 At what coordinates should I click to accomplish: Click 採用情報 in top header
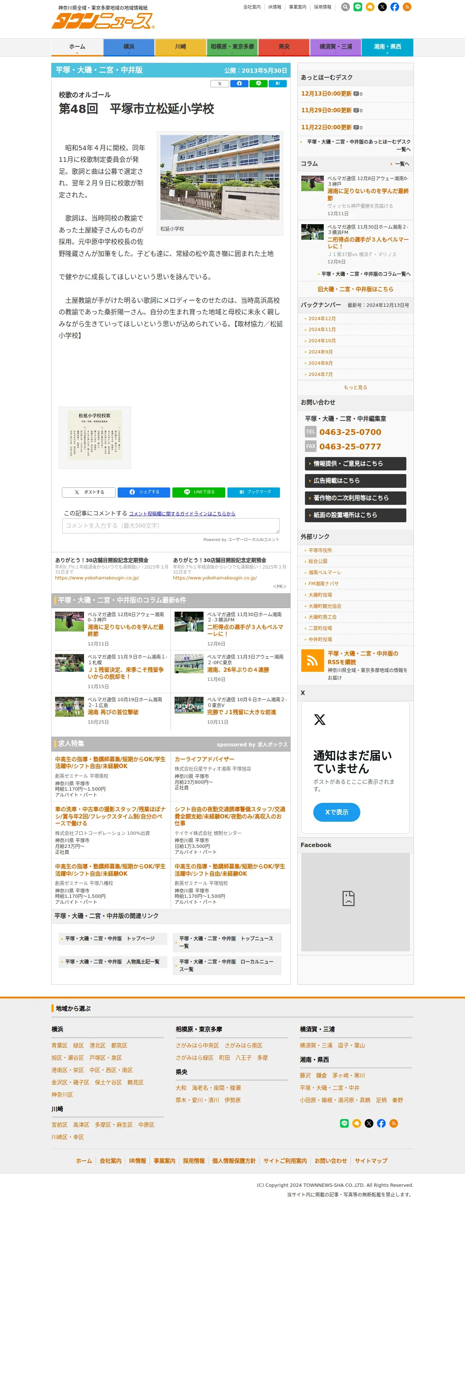[x=323, y=7]
